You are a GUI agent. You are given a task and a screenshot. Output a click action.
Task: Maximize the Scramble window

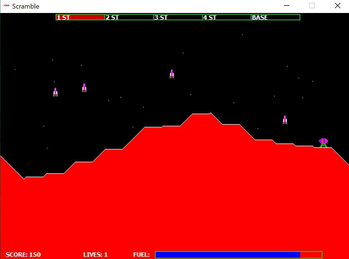tap(312, 6)
